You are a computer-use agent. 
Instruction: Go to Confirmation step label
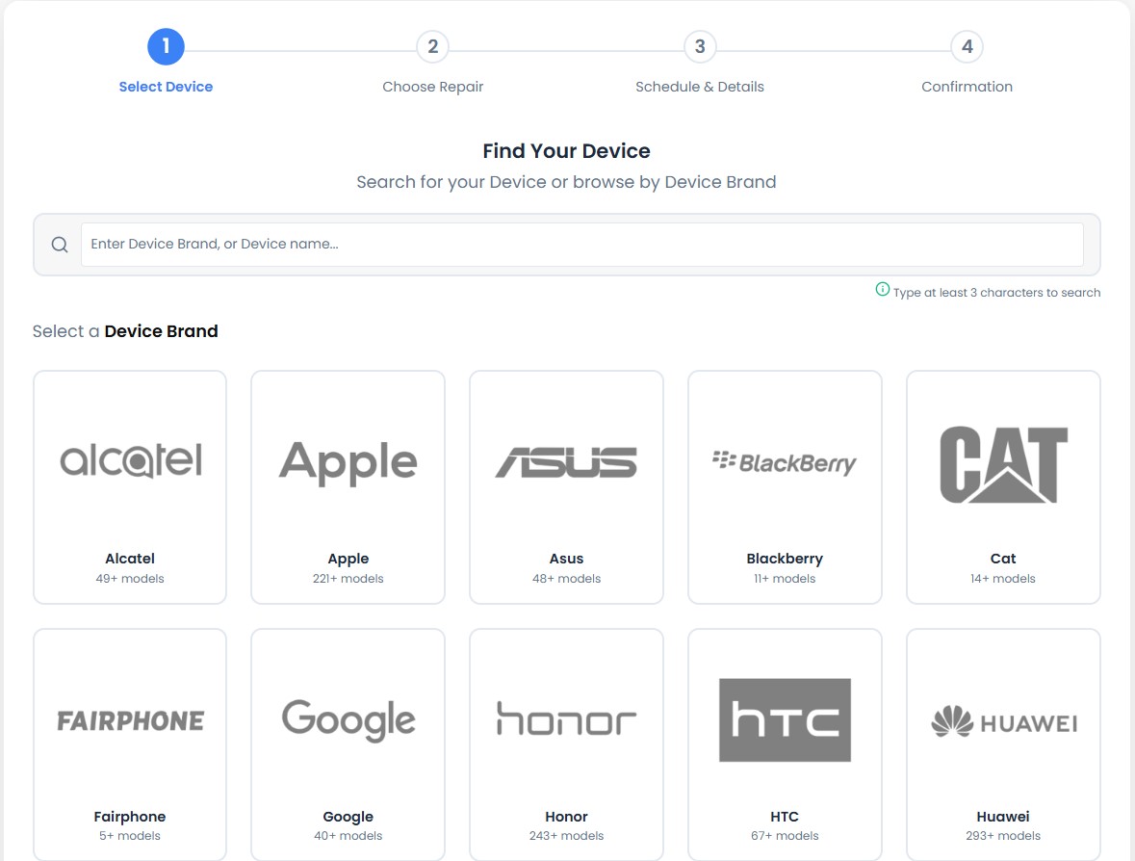coord(967,87)
